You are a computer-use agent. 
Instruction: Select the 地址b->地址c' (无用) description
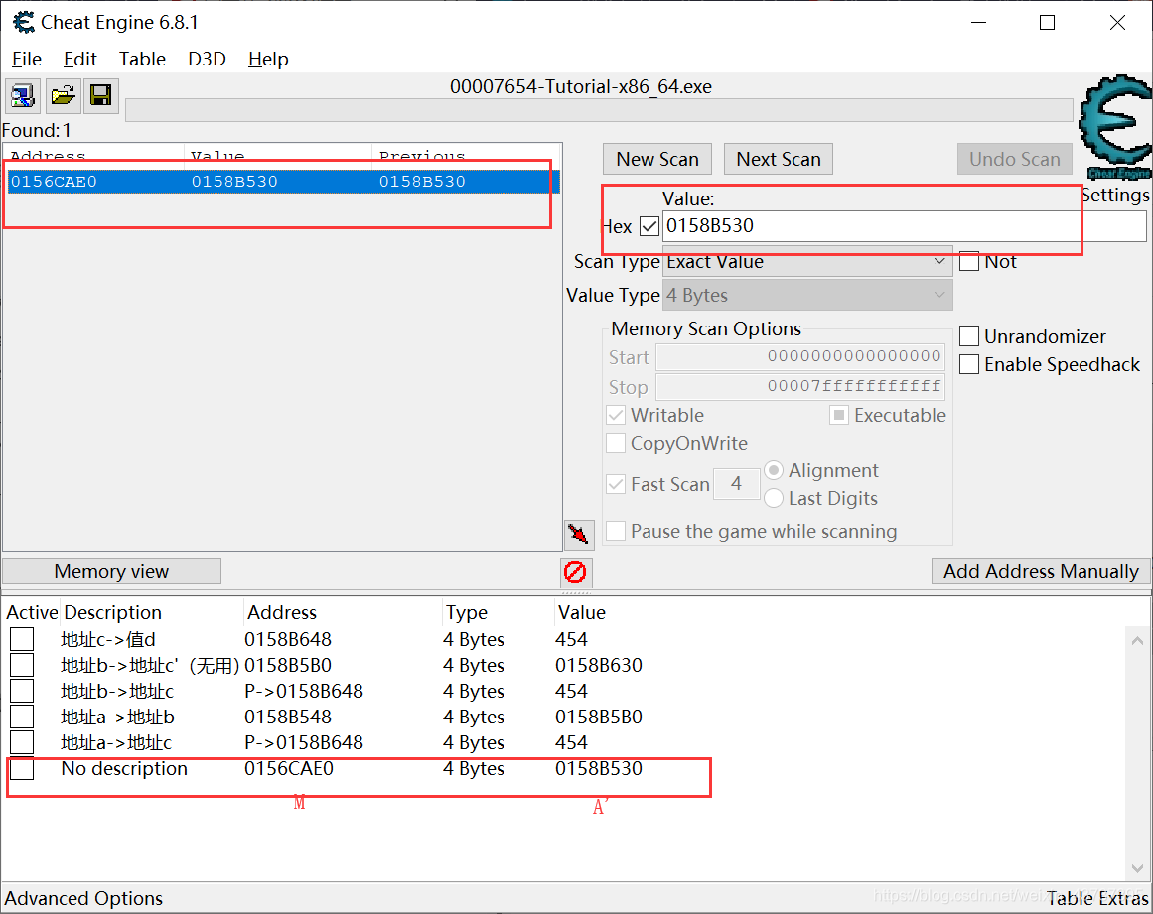[150, 665]
